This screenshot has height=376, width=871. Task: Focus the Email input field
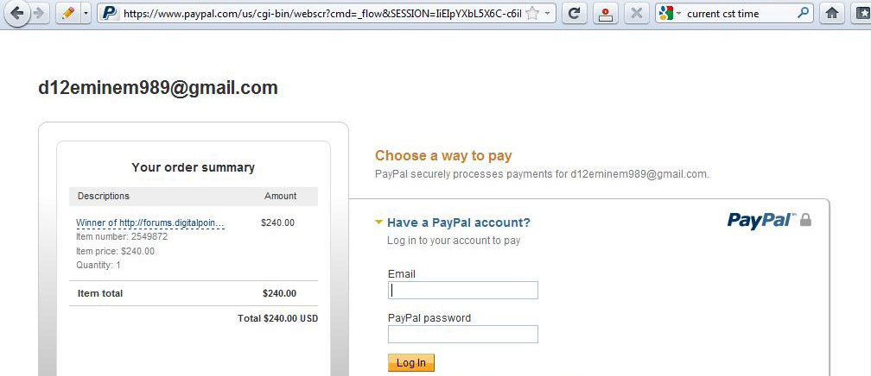coord(463,290)
